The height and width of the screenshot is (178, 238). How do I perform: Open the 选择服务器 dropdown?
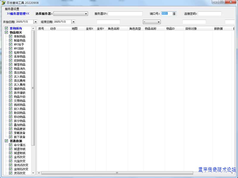click(86, 14)
